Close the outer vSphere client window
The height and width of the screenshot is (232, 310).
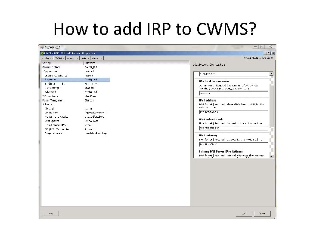270,47
